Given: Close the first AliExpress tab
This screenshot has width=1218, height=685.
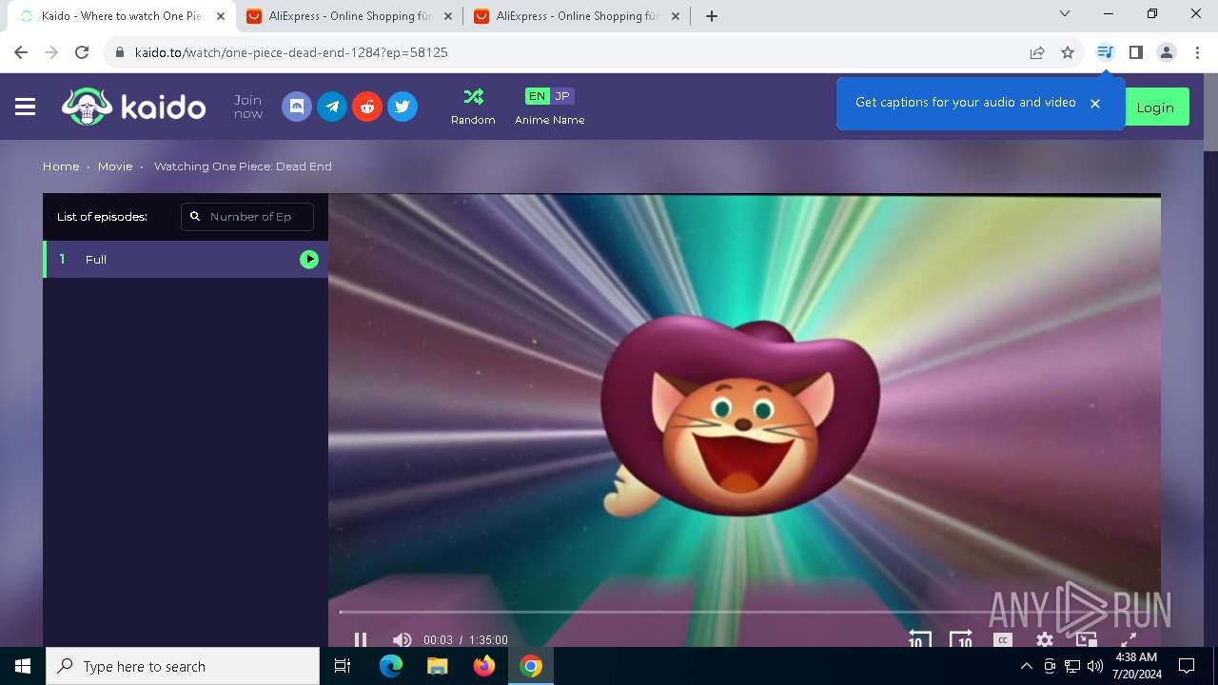Looking at the screenshot, I should tap(447, 16).
